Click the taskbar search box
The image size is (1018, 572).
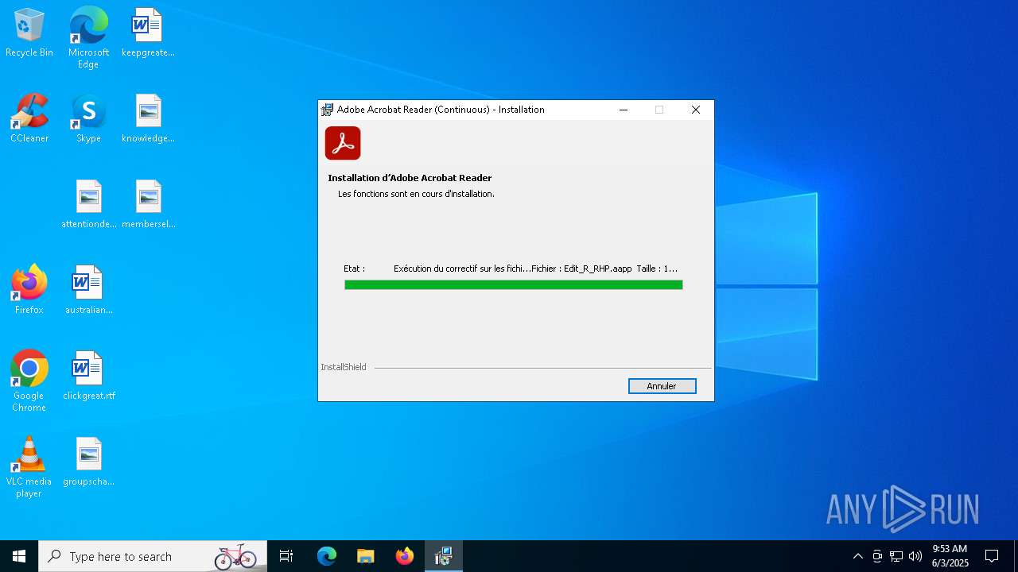click(152, 556)
